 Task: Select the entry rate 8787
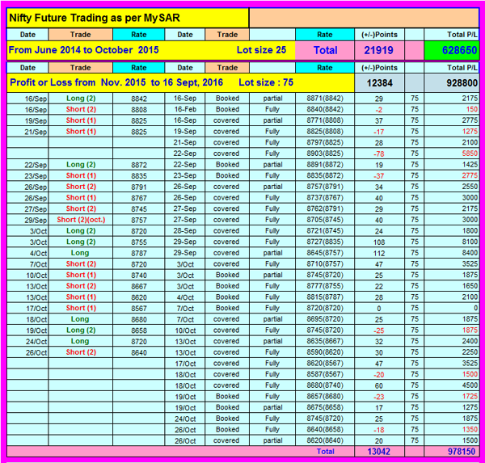point(139,254)
